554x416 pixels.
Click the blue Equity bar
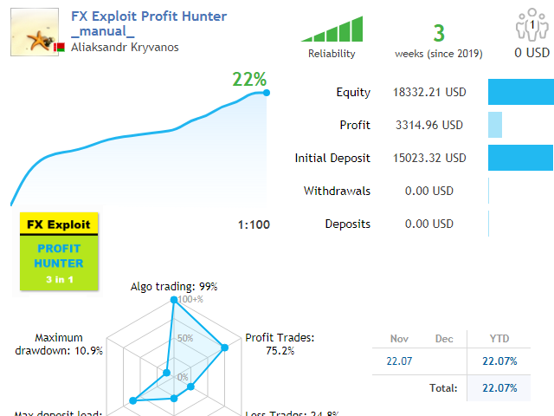tap(520, 93)
